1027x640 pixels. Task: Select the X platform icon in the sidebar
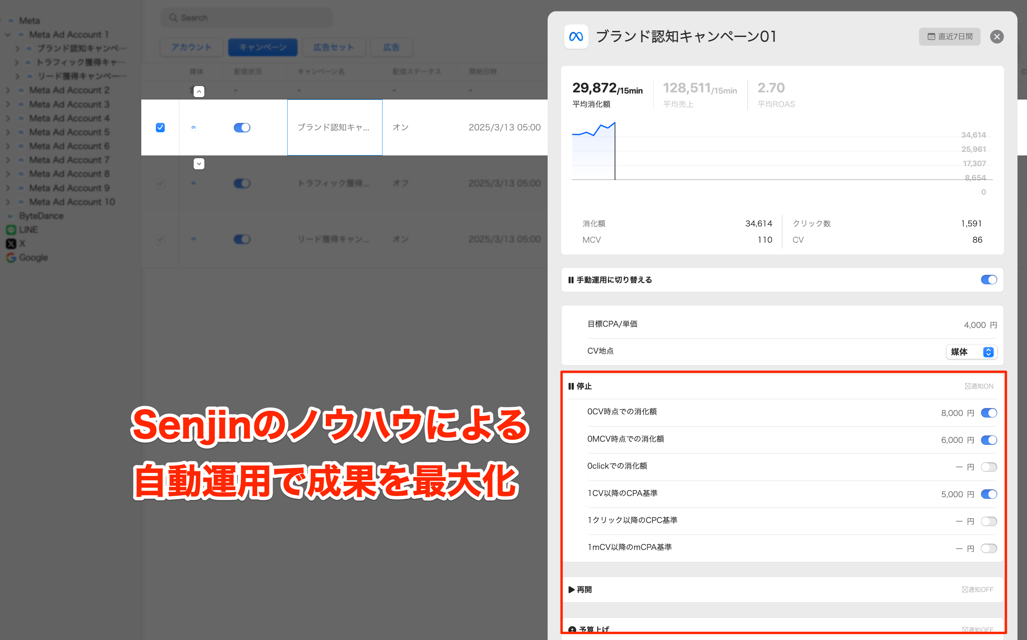(11, 243)
